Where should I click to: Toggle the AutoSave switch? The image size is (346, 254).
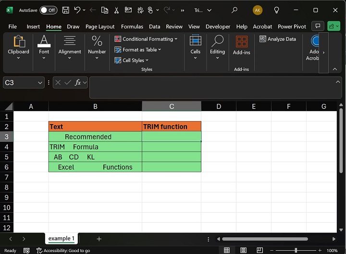(x=48, y=10)
